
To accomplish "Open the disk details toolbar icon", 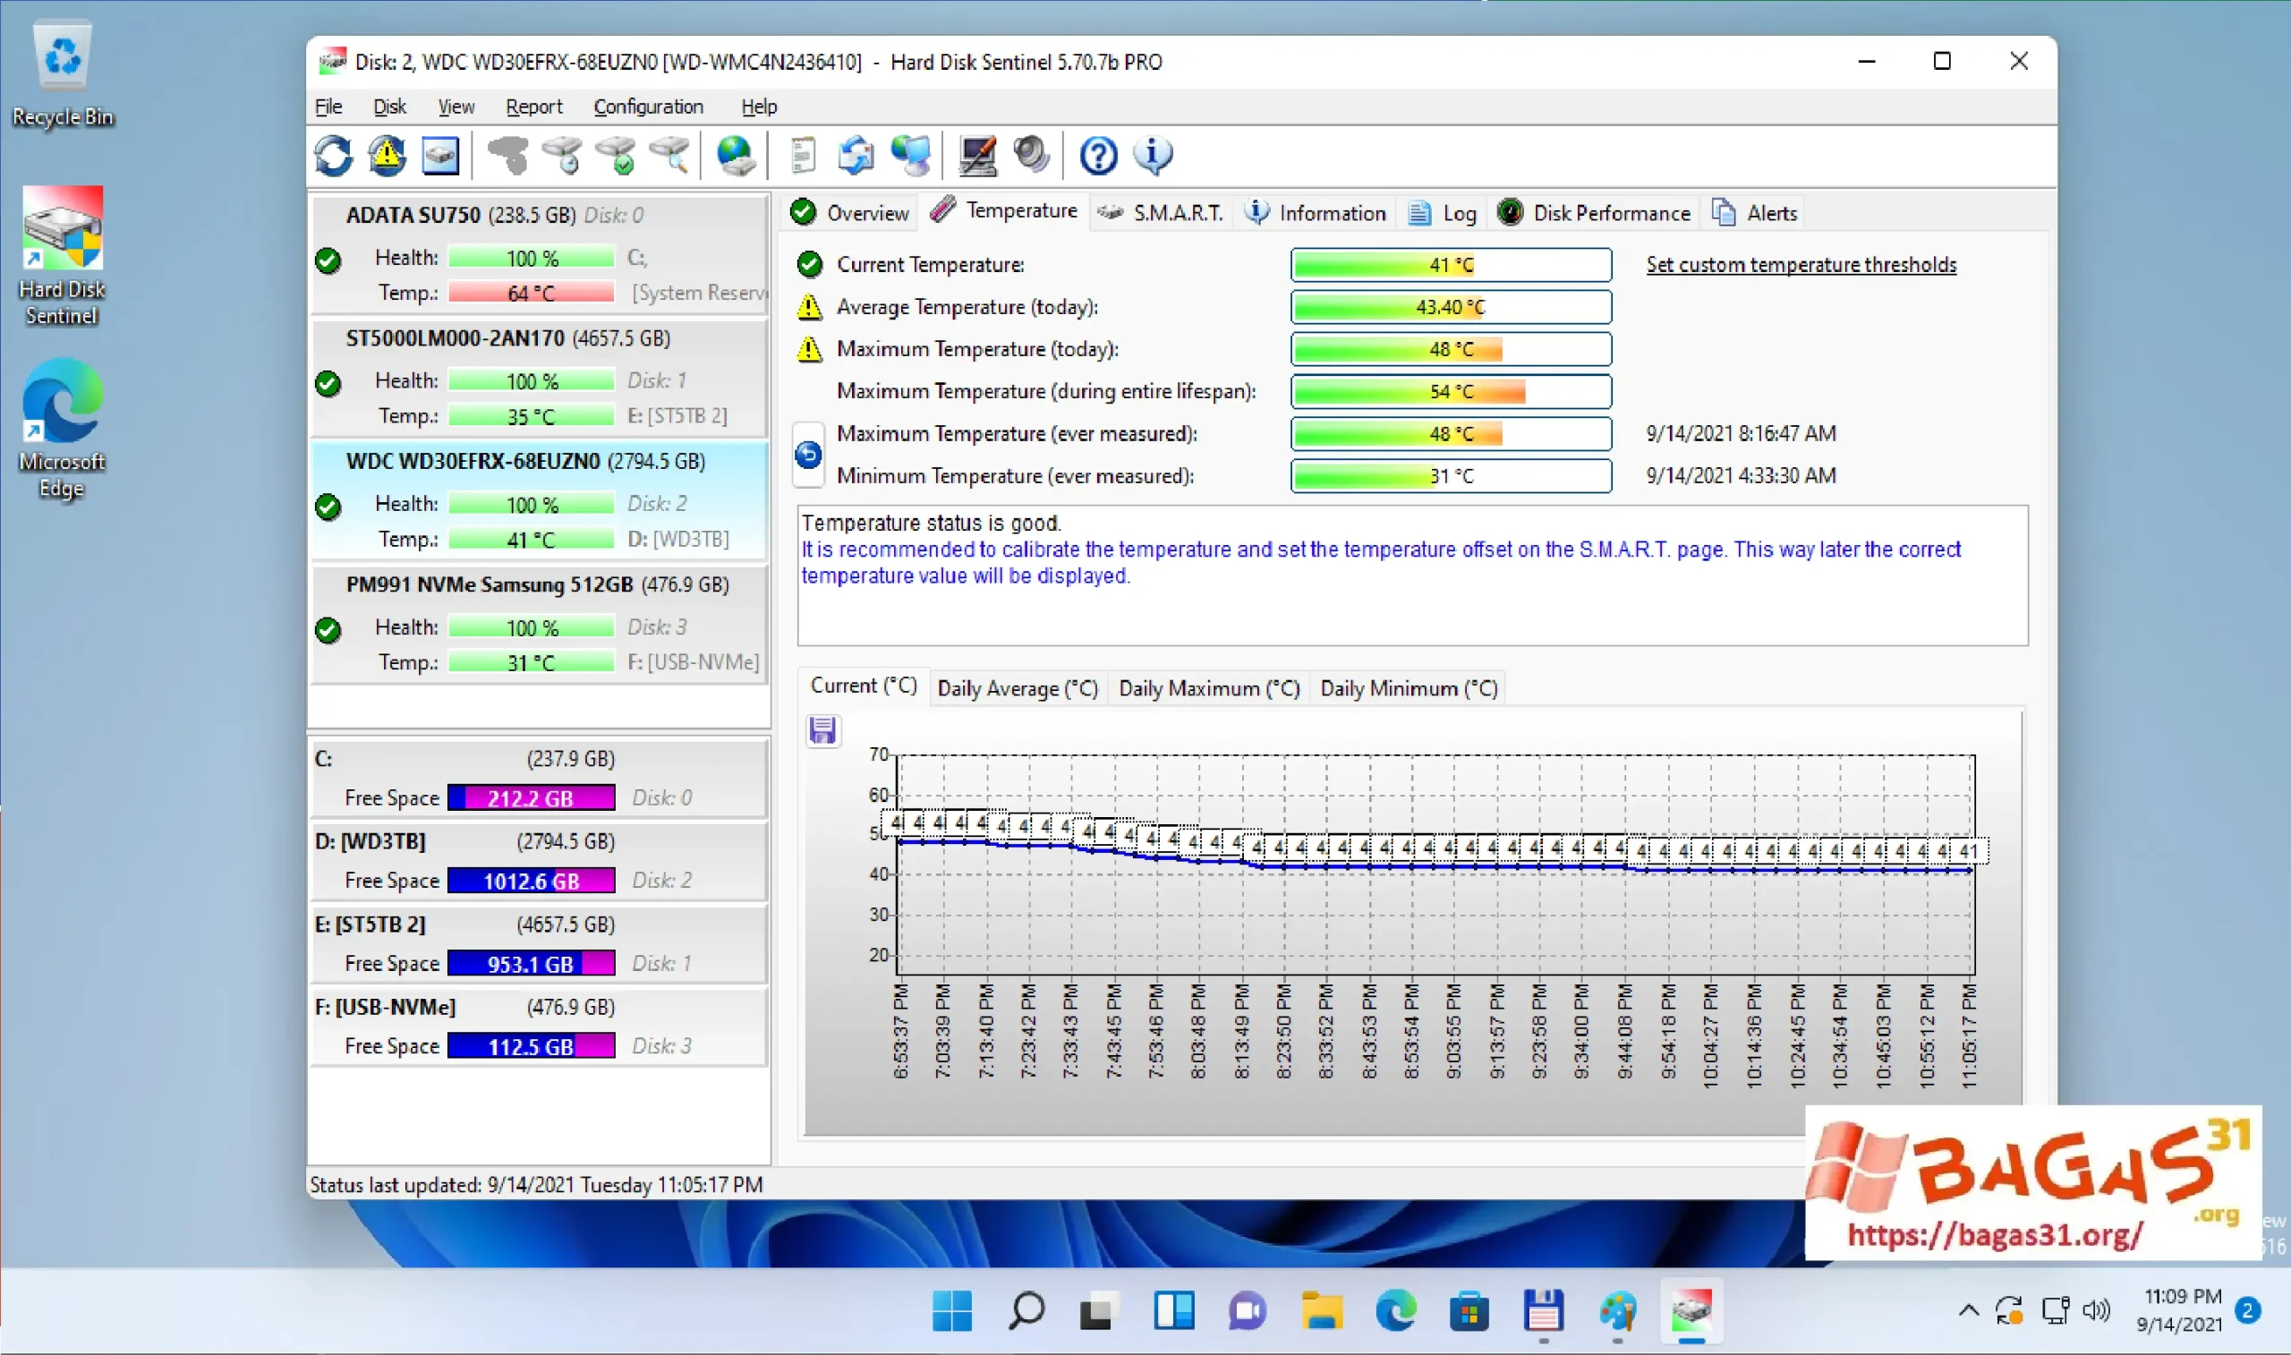I will click(x=440, y=155).
